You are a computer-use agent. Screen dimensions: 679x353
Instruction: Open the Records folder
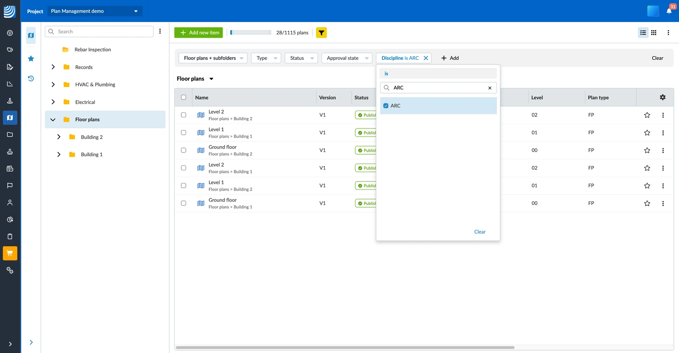coord(84,67)
